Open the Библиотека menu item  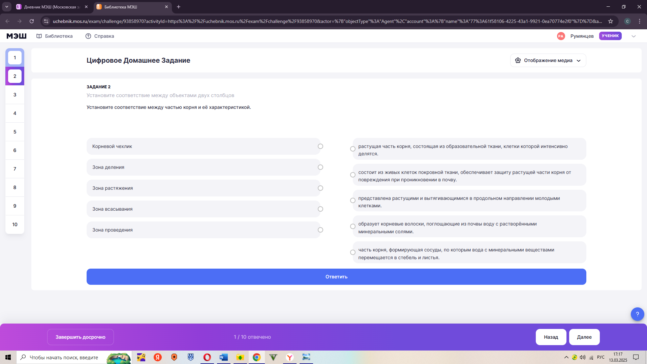(x=55, y=36)
